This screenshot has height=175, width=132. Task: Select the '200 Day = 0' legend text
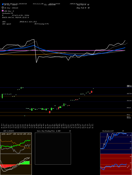point(9,11)
